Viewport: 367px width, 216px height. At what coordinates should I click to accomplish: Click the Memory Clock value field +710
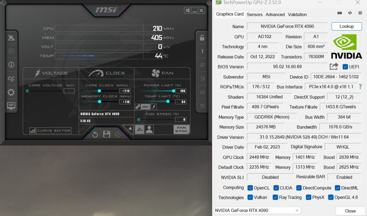[x=125, y=102]
